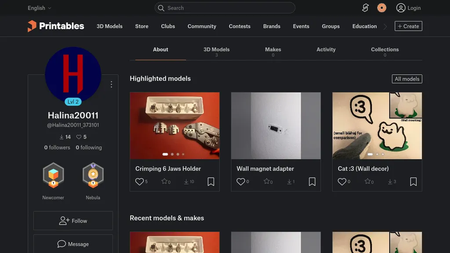Open Crimping 6 Jaws Holder highlighted thumbnail
450x253 pixels.
click(x=174, y=126)
